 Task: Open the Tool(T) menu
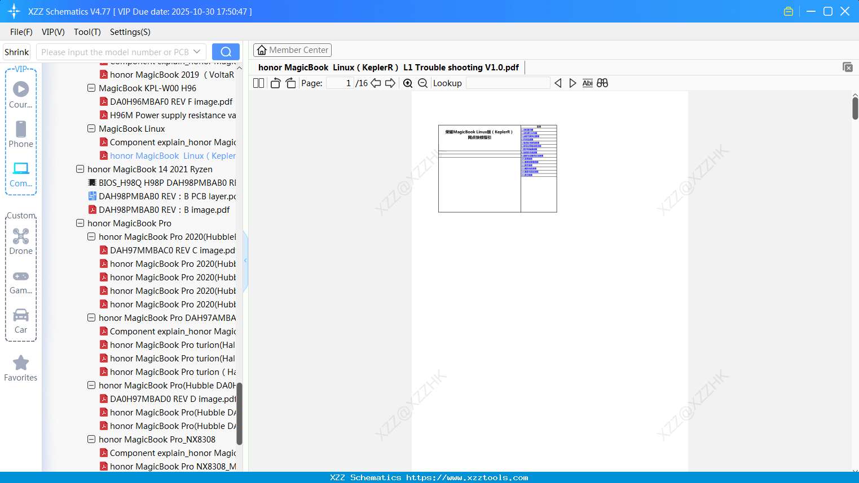coord(87,32)
